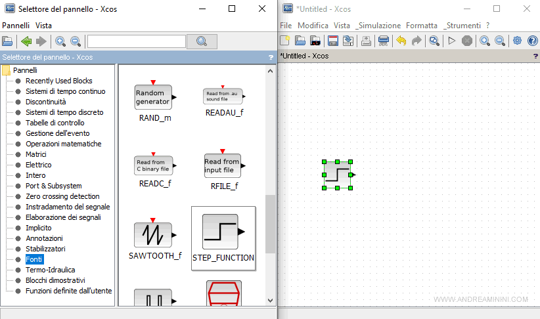Select Operazioni matematiche palette

[63, 144]
